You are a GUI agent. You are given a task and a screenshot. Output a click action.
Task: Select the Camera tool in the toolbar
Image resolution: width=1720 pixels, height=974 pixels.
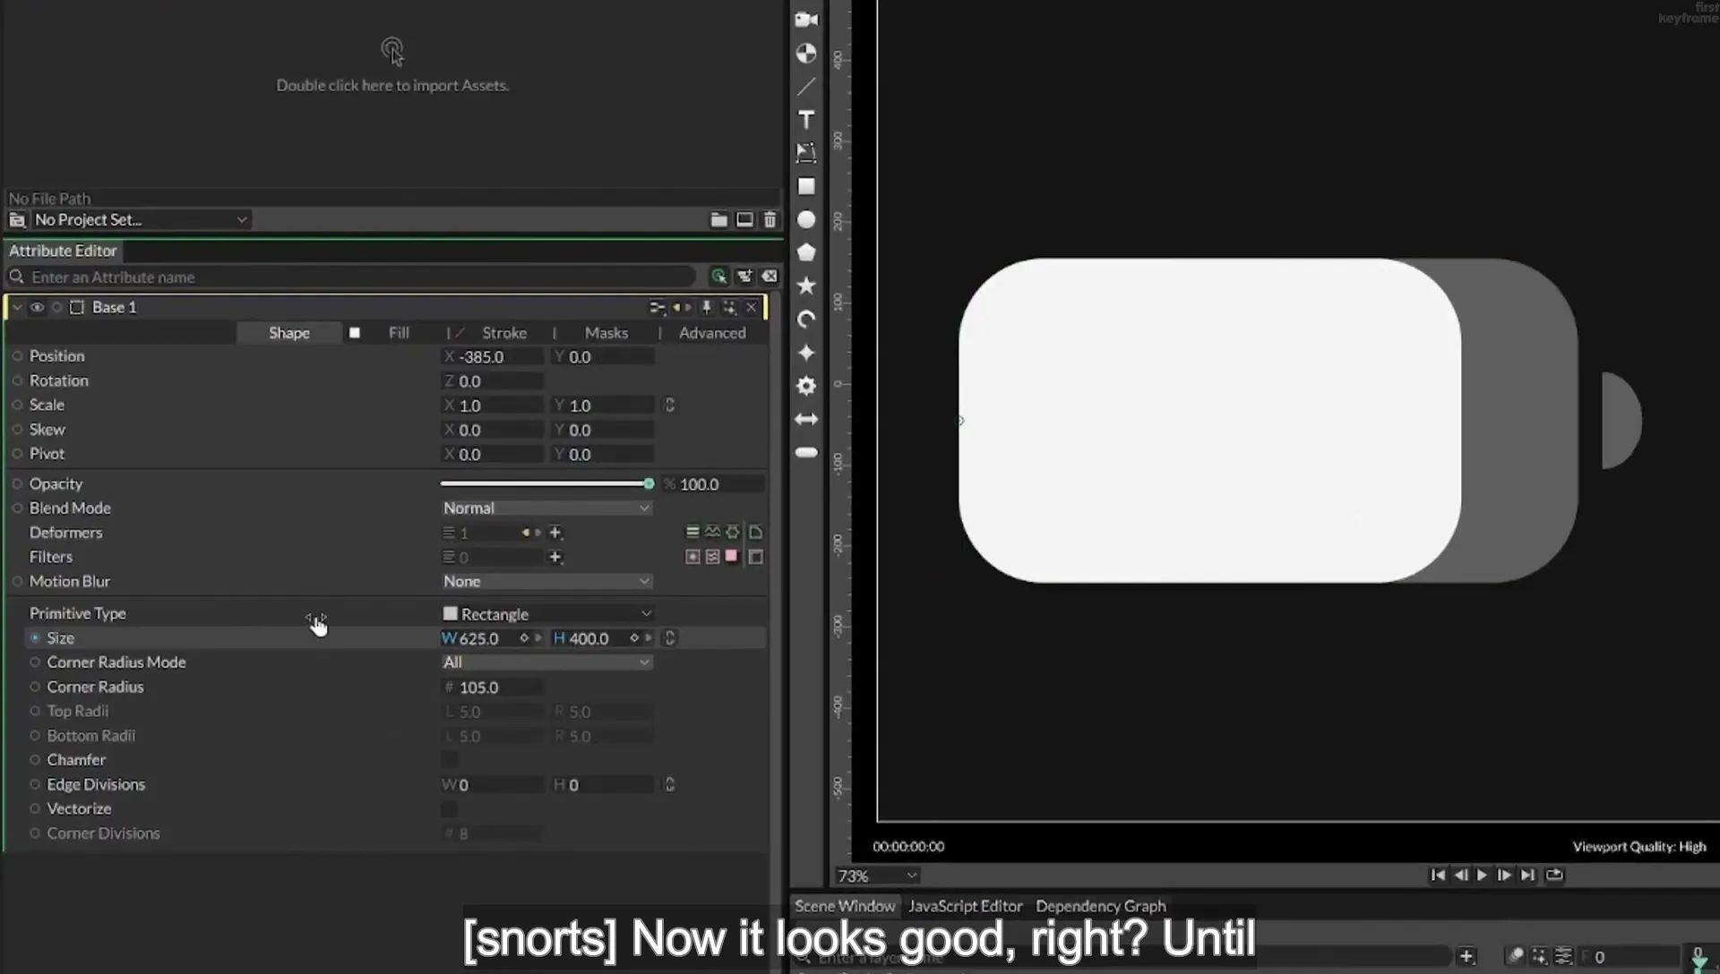tap(806, 20)
